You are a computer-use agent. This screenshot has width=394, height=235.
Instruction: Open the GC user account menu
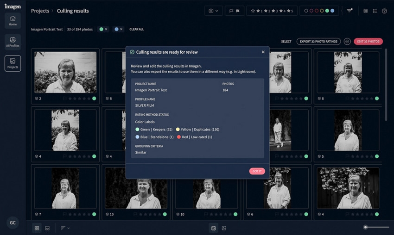click(x=13, y=222)
